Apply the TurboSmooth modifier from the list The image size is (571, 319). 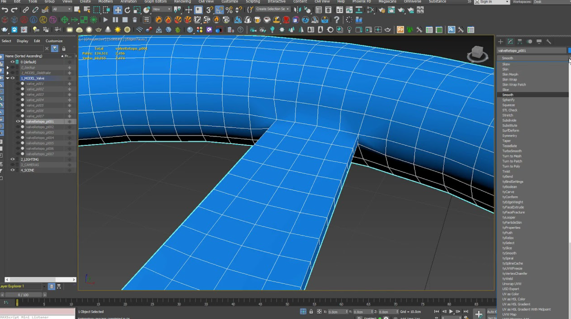coord(512,151)
